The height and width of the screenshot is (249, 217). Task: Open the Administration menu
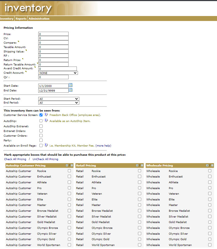(x=39, y=19)
